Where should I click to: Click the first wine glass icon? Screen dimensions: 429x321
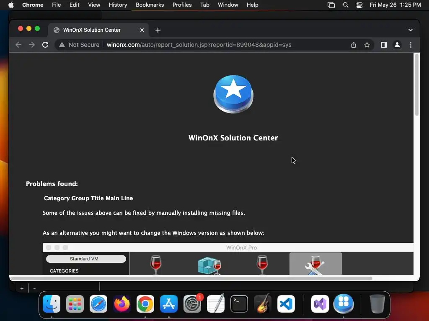point(156,265)
